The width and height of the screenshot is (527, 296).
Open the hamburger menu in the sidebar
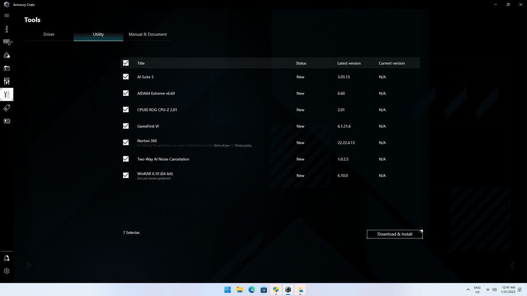[7, 16]
